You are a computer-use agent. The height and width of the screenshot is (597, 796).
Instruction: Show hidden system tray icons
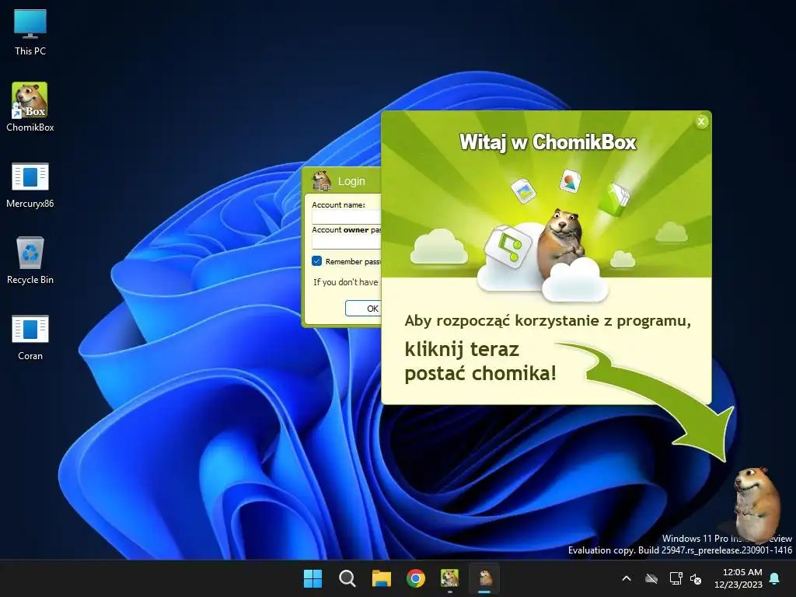pyautogui.click(x=627, y=578)
